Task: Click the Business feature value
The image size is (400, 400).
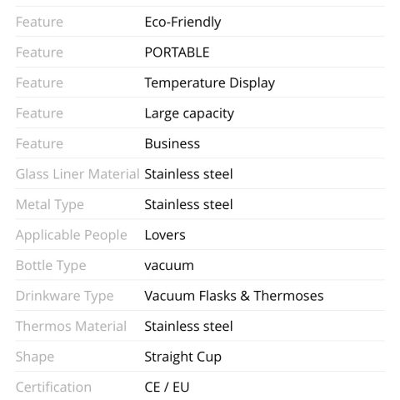Action: 172,143
